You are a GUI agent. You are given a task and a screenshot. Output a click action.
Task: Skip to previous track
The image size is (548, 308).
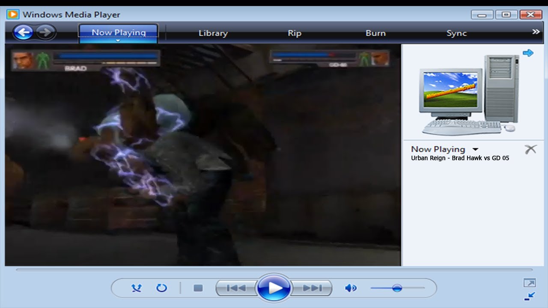235,288
